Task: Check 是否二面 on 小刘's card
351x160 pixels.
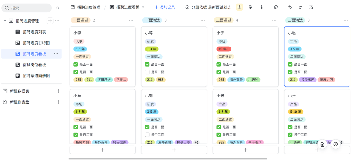Action: [147, 135]
